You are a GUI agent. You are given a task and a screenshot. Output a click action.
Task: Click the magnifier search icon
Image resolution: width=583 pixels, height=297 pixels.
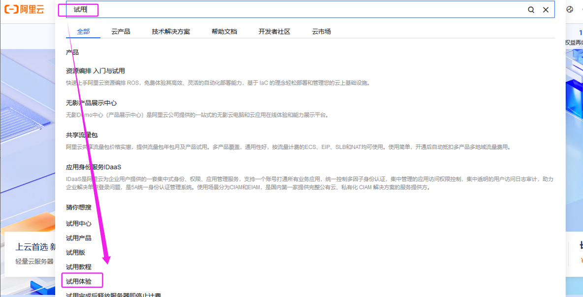(x=531, y=9)
